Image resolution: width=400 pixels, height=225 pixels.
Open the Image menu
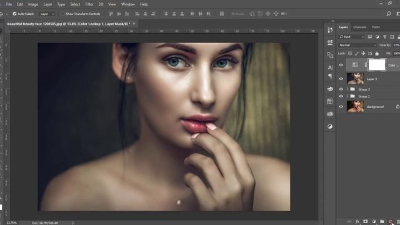33,4
